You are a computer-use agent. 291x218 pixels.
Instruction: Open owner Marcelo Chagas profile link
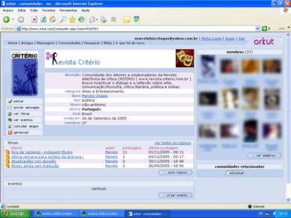pyautogui.click(x=95, y=96)
